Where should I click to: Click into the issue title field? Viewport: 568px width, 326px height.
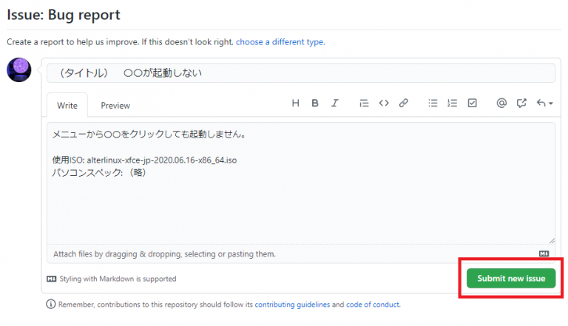coord(301,73)
